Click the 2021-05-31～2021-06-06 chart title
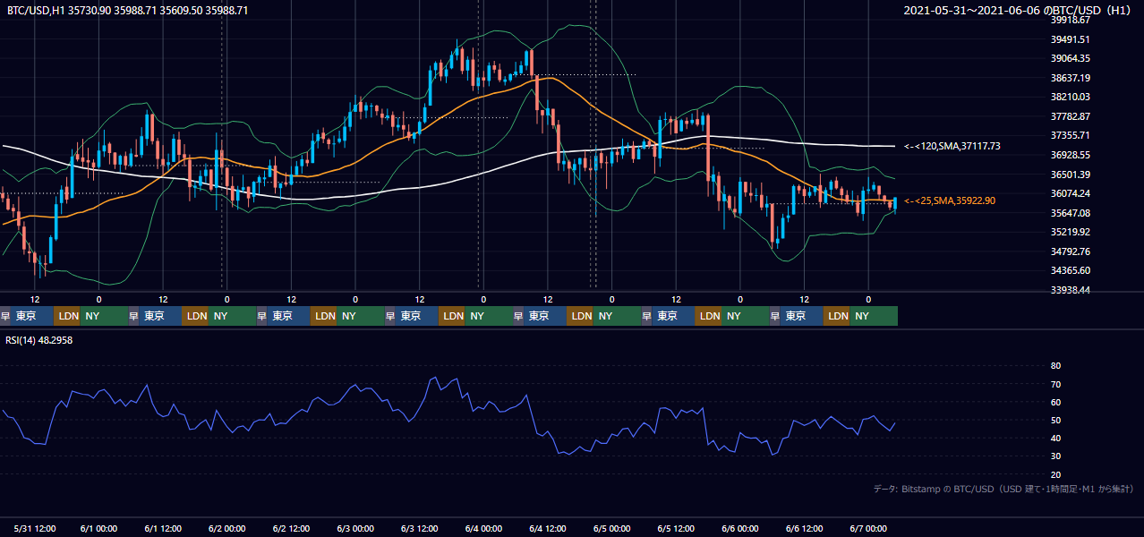 (x=1020, y=10)
